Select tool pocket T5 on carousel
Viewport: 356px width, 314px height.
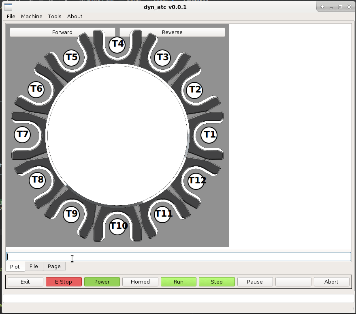pyautogui.click(x=71, y=58)
